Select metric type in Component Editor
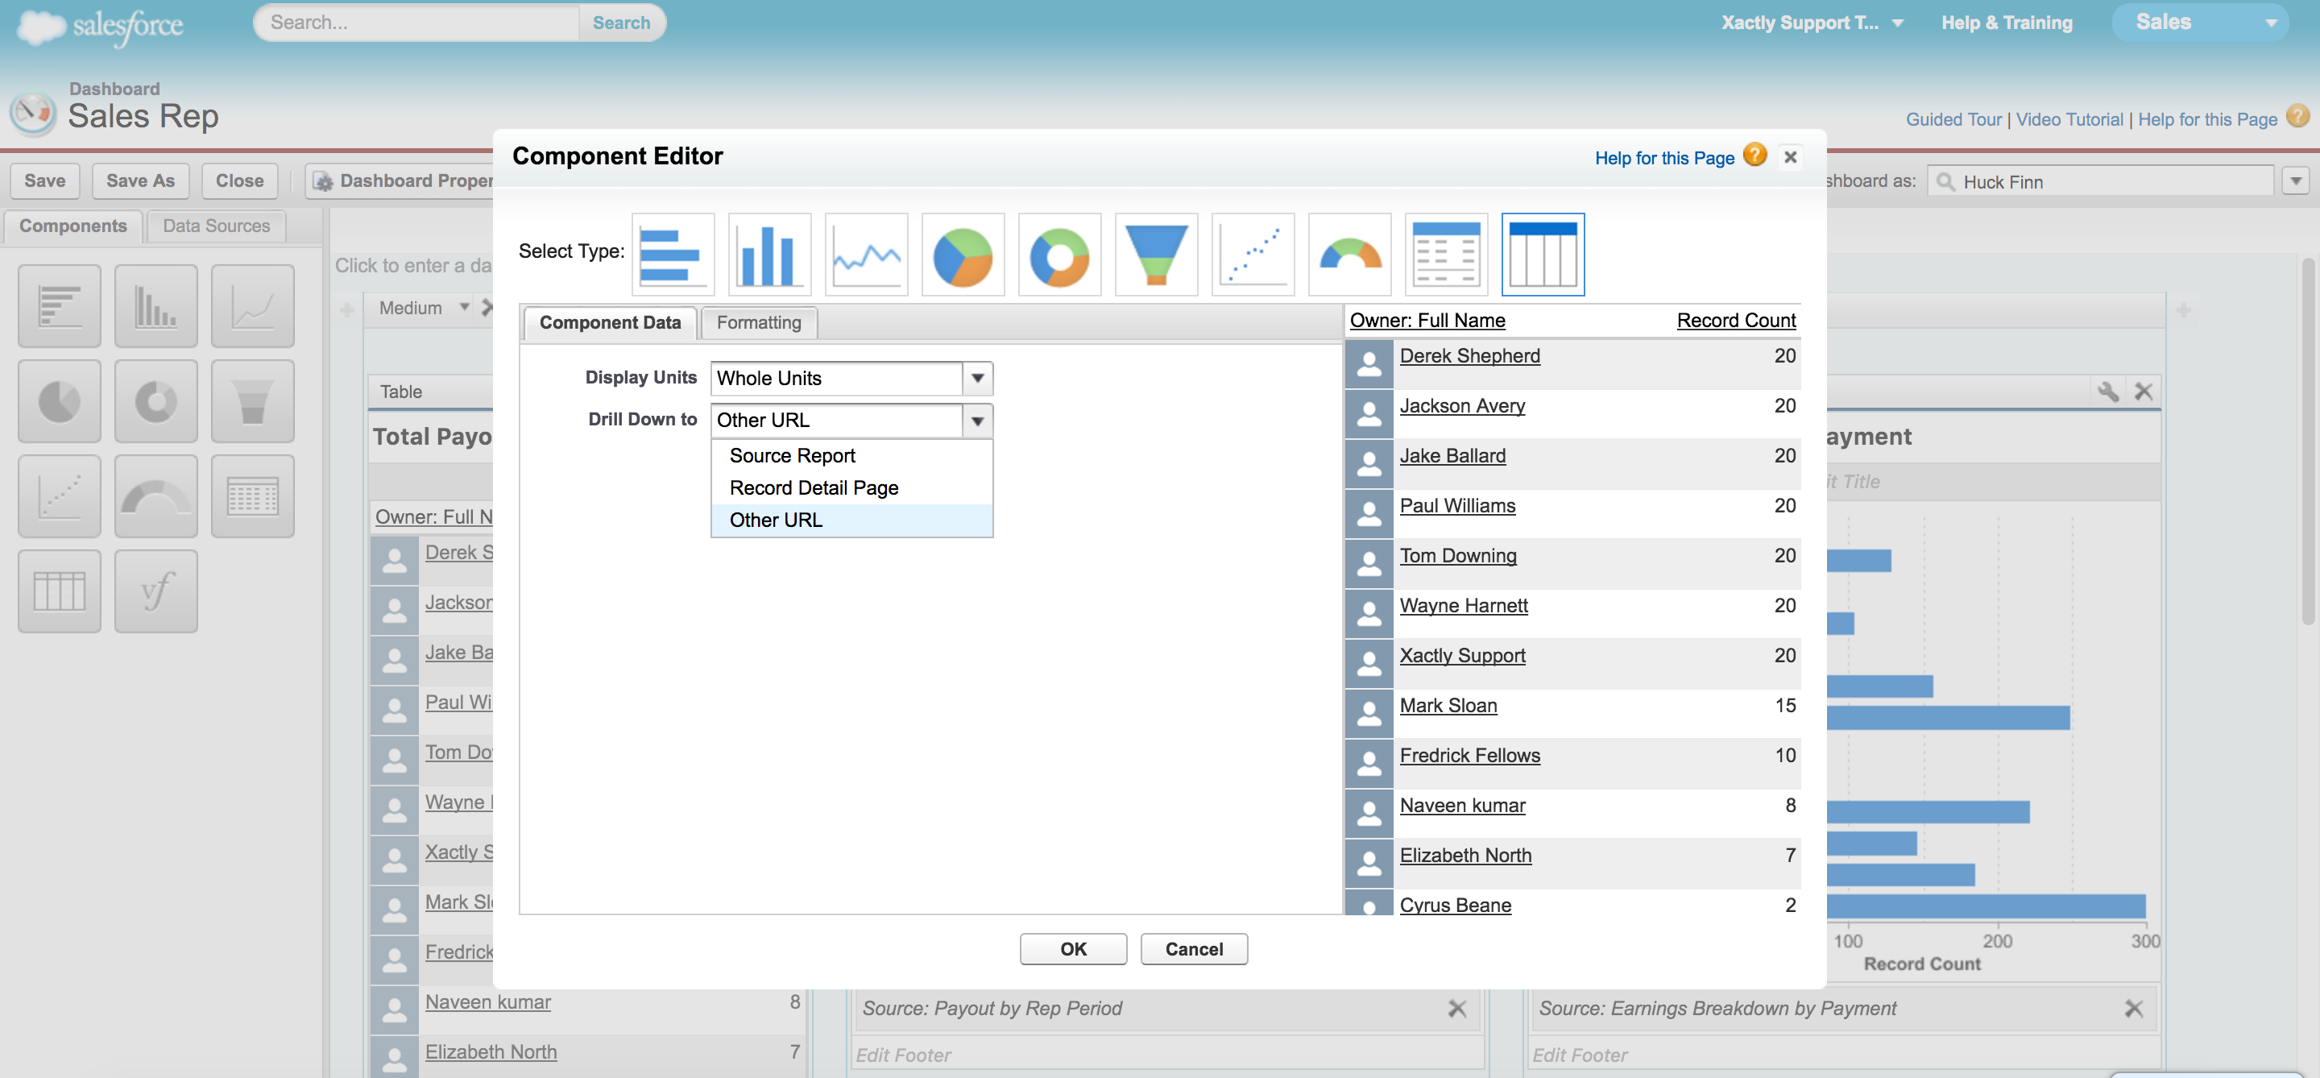The width and height of the screenshot is (2320, 1078). [x=1445, y=255]
